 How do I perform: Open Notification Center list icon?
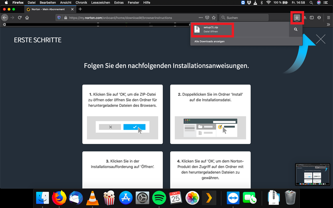tap(326, 2)
